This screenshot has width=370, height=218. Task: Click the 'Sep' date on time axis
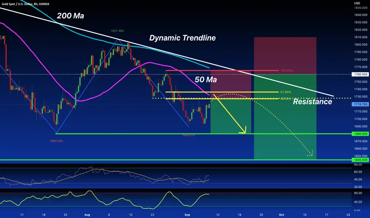tap(187, 215)
